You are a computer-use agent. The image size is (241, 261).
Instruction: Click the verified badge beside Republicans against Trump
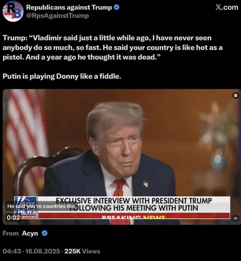[116, 7]
